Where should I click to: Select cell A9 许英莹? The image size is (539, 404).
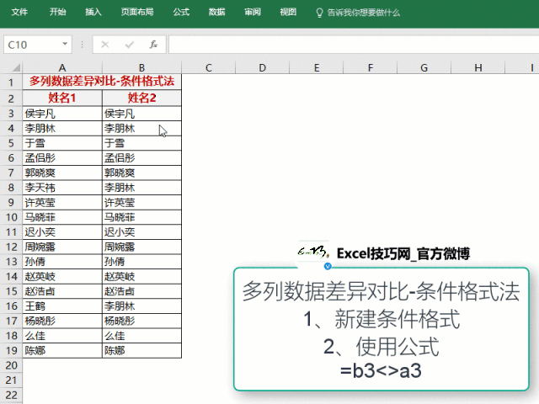point(62,202)
